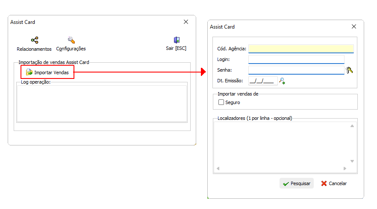Click the Configurações label
The height and width of the screenshot is (209, 377).
click(x=71, y=49)
